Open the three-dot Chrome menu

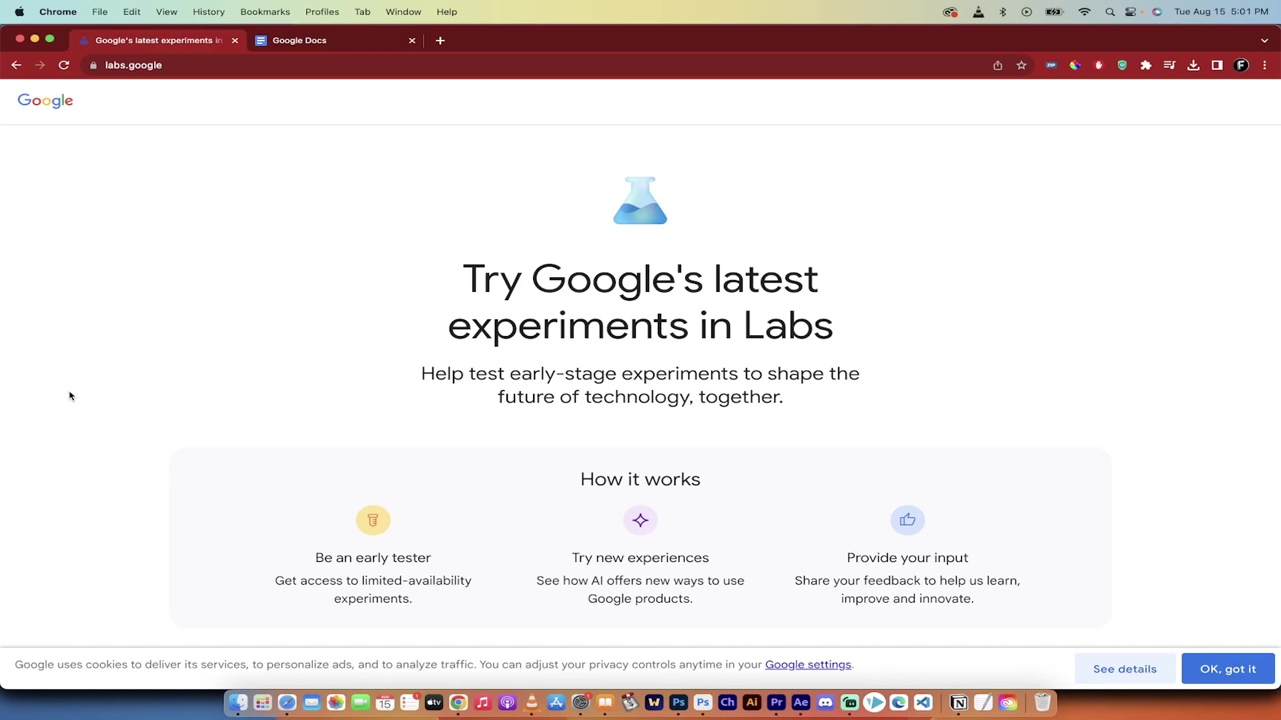[x=1264, y=65]
